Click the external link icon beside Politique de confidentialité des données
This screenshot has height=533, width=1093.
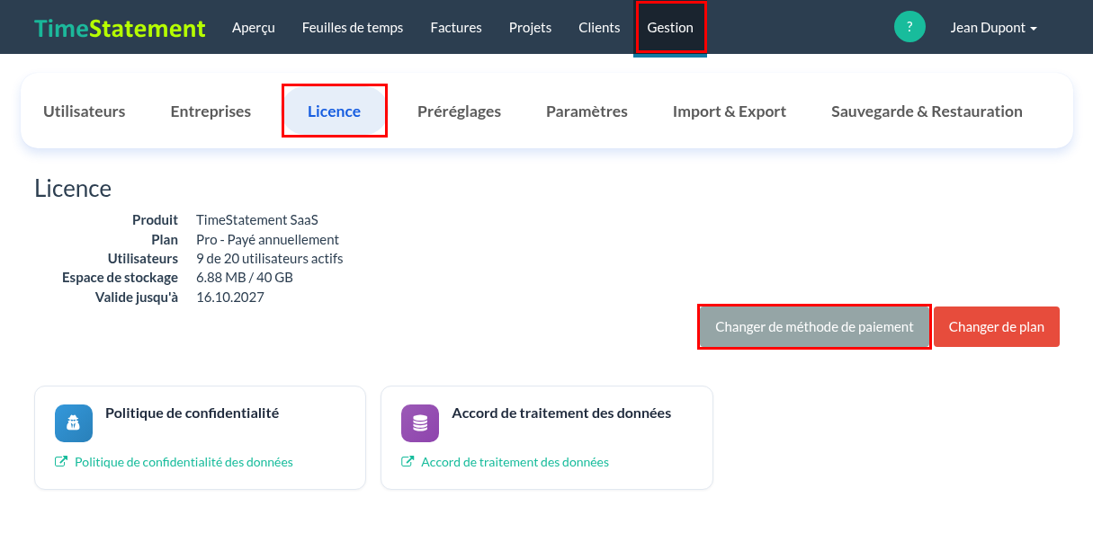(61, 462)
